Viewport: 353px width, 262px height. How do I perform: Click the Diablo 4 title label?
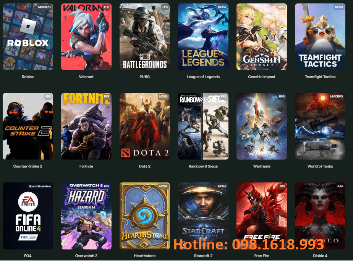click(320, 256)
